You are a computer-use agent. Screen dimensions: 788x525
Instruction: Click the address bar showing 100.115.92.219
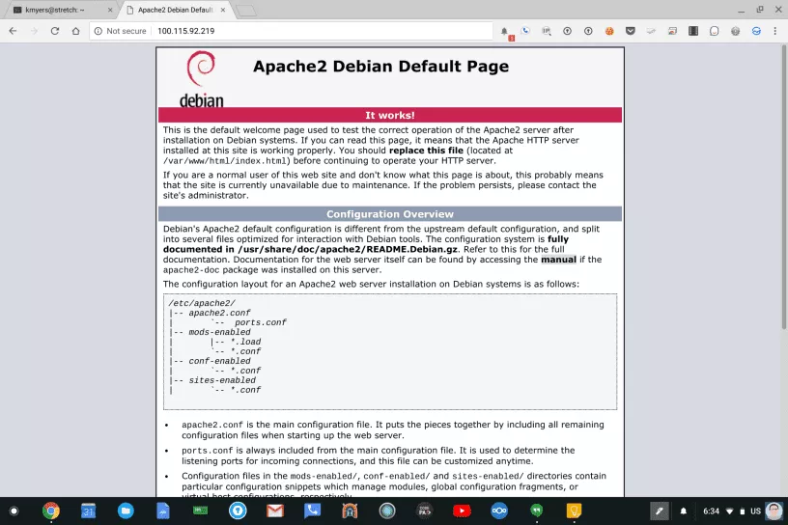point(290,31)
